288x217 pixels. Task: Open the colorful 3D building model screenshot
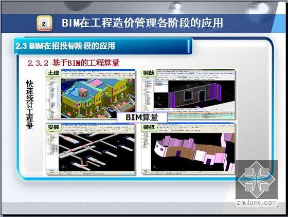click(90, 94)
